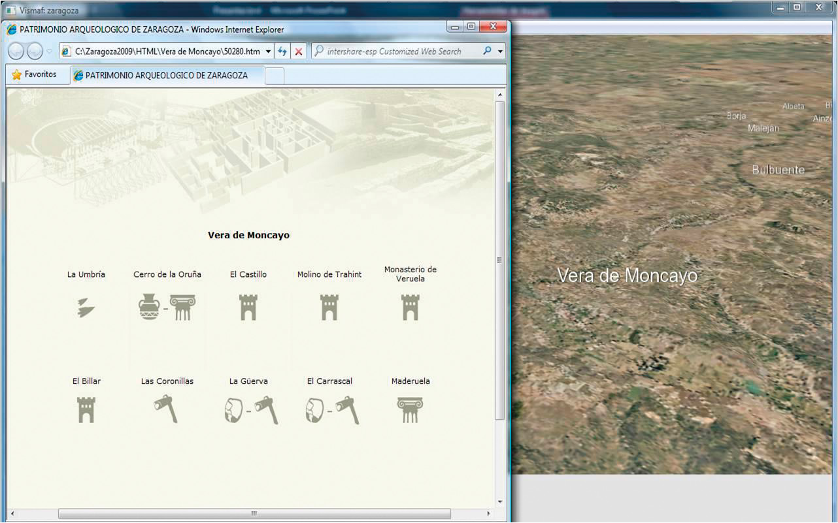The height and width of the screenshot is (523, 838).
Task: Click the flint stone icon under La Güerva
Action: (x=234, y=410)
